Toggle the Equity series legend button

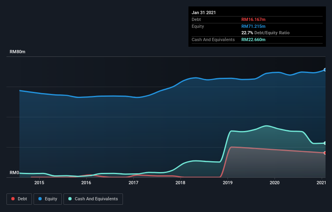click(x=48, y=199)
